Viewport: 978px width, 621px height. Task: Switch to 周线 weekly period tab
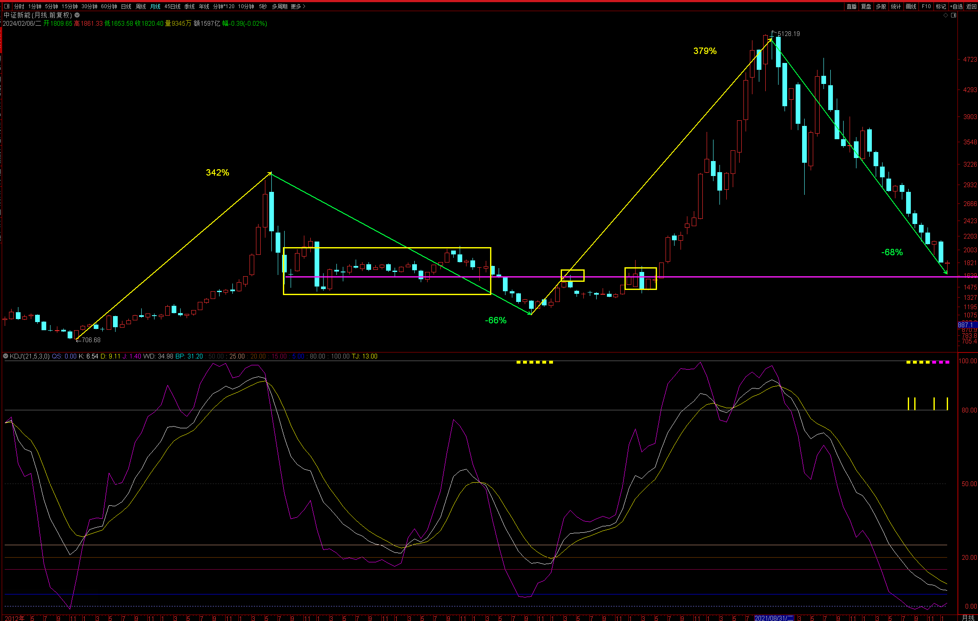tap(140, 6)
